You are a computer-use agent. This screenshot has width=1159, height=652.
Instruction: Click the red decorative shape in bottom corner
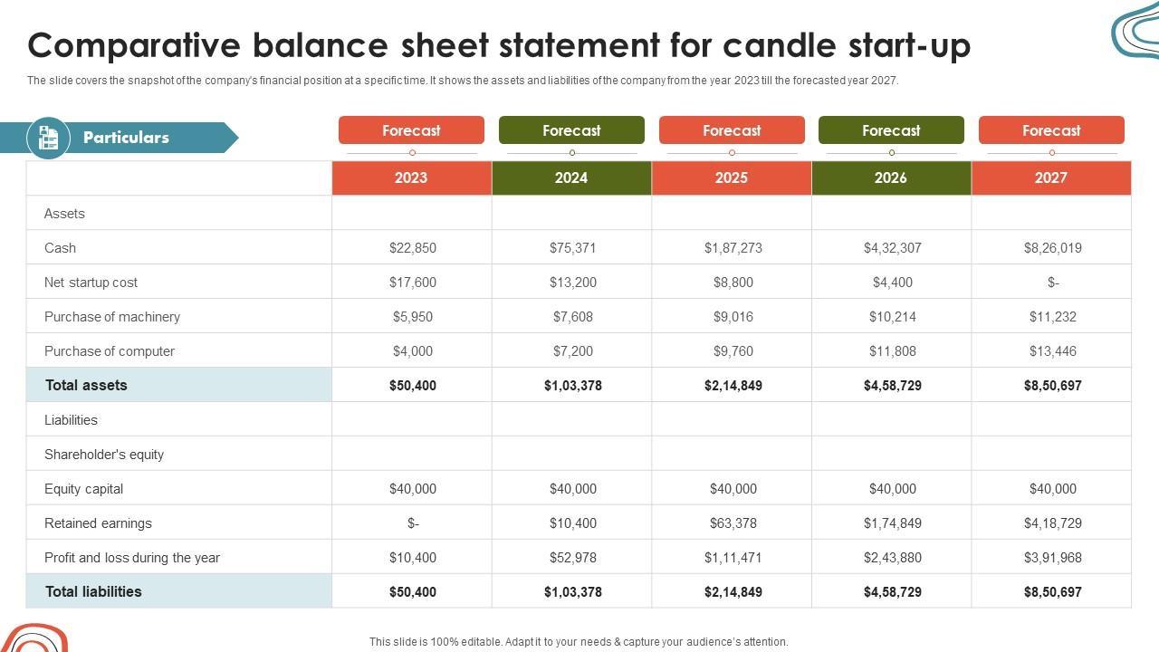click(x=34, y=638)
